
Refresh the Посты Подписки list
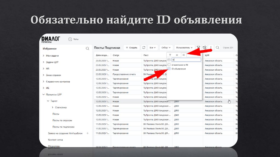pos(144,48)
